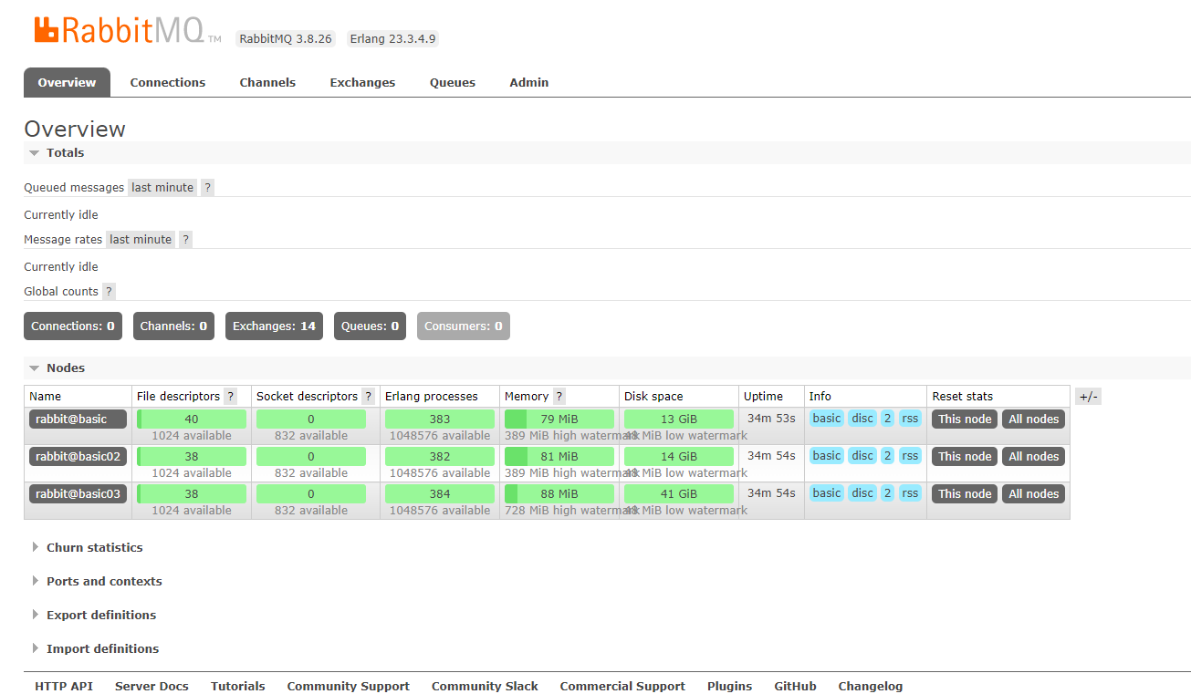Select the Overview tab
Screen dimensions: 1191x694
coord(67,82)
